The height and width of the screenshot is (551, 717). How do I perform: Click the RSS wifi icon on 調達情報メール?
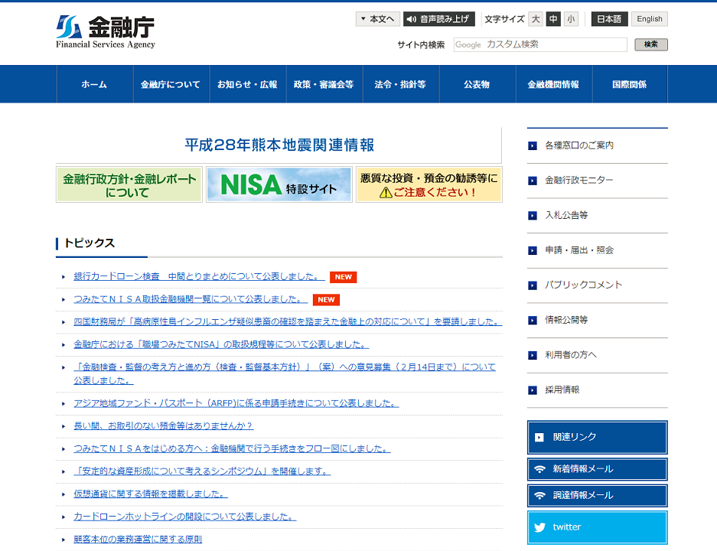click(x=540, y=496)
